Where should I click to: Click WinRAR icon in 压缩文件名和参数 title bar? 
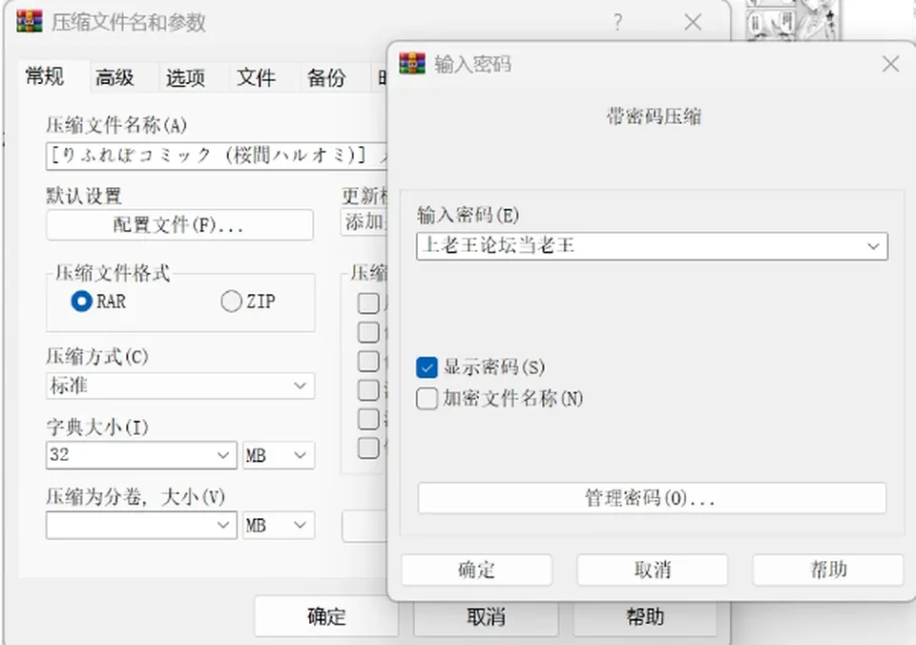tap(30, 22)
